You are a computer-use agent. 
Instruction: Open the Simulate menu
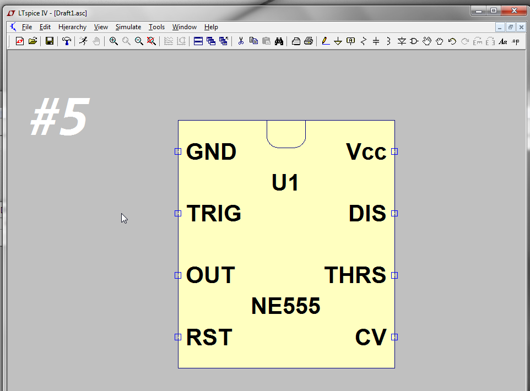(128, 27)
